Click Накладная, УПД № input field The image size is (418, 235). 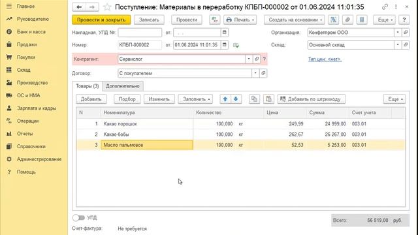point(140,33)
